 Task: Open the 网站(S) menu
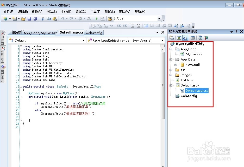(x=52, y=12)
